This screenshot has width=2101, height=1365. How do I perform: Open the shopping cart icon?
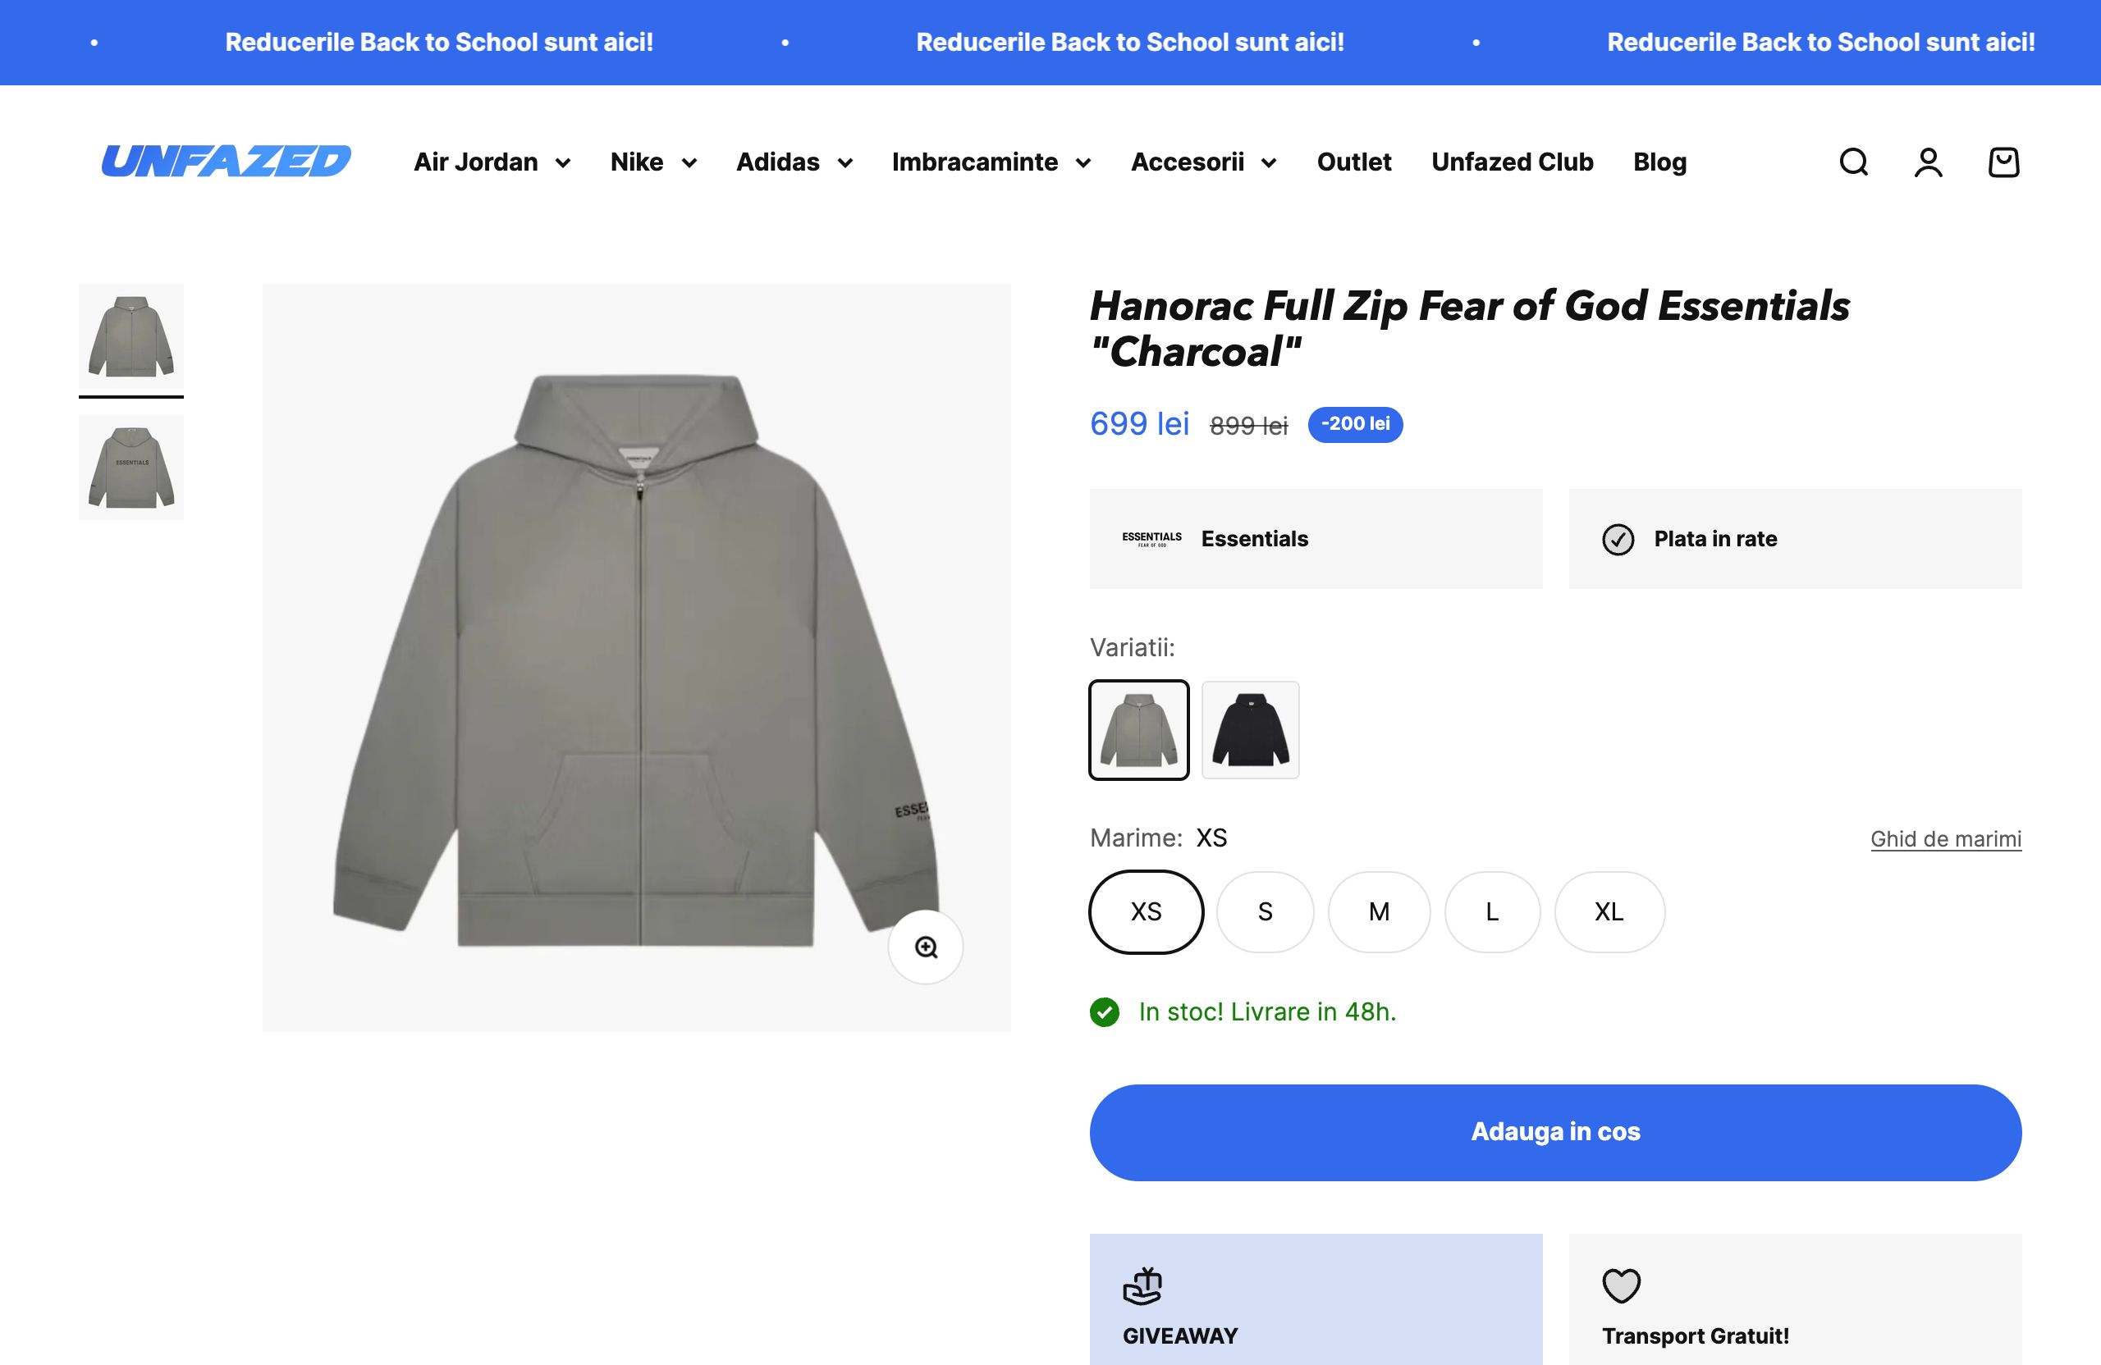click(2003, 162)
